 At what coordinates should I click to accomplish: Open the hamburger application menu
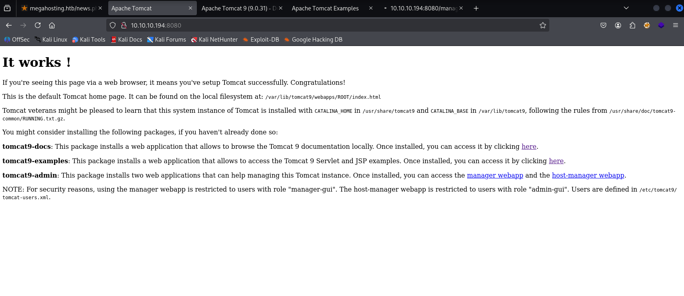click(676, 25)
